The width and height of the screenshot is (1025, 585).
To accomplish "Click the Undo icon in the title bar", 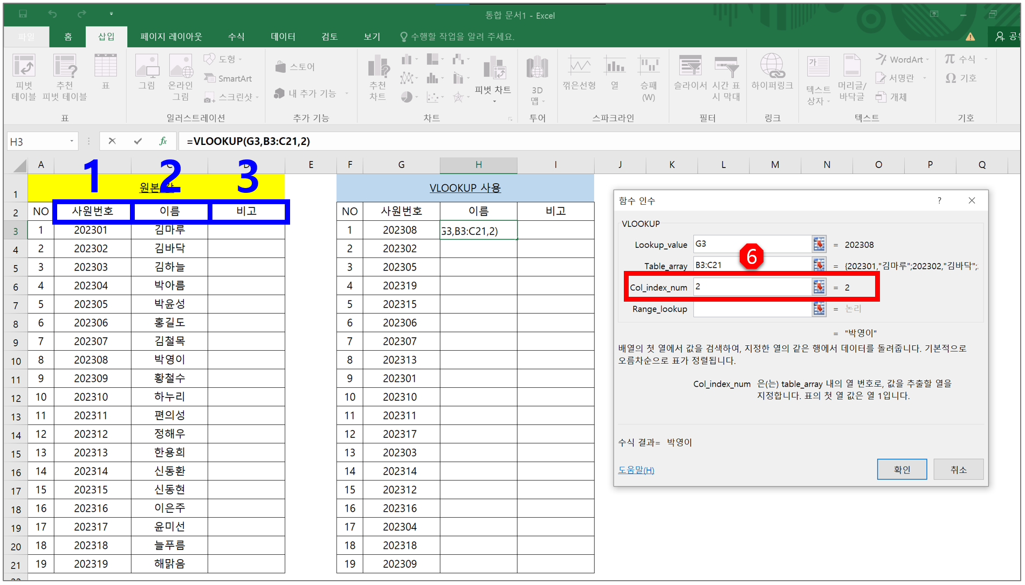I will [52, 14].
